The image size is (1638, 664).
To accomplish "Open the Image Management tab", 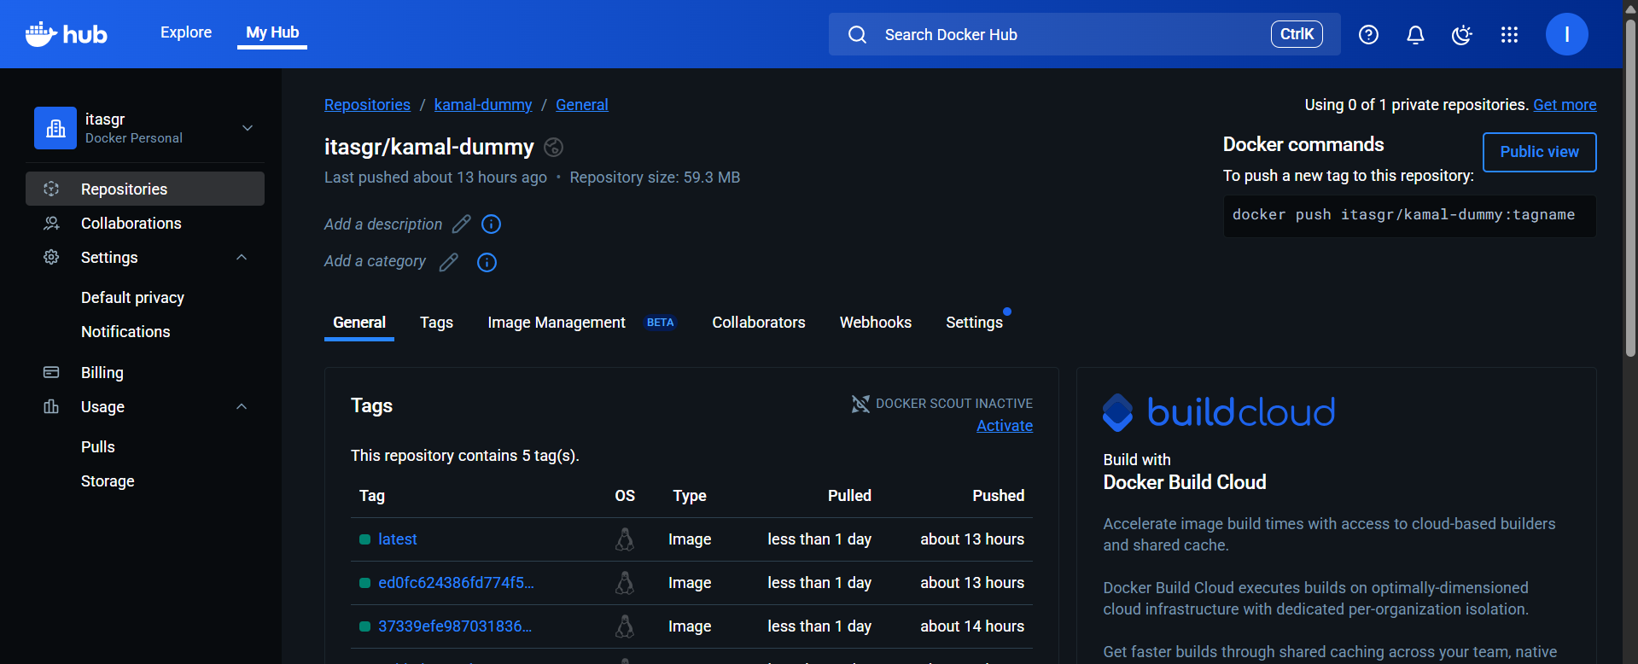I will pyautogui.click(x=557, y=323).
